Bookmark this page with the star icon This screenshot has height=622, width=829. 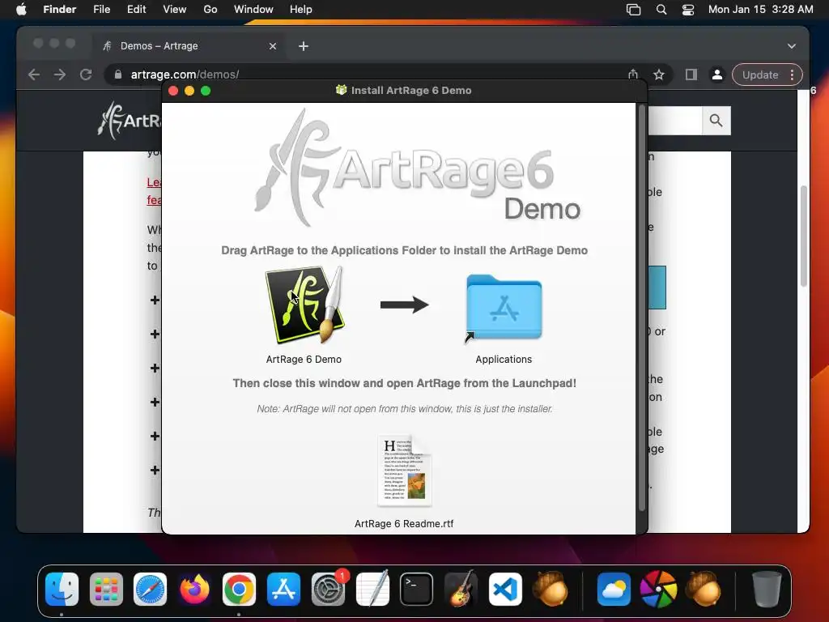659,75
